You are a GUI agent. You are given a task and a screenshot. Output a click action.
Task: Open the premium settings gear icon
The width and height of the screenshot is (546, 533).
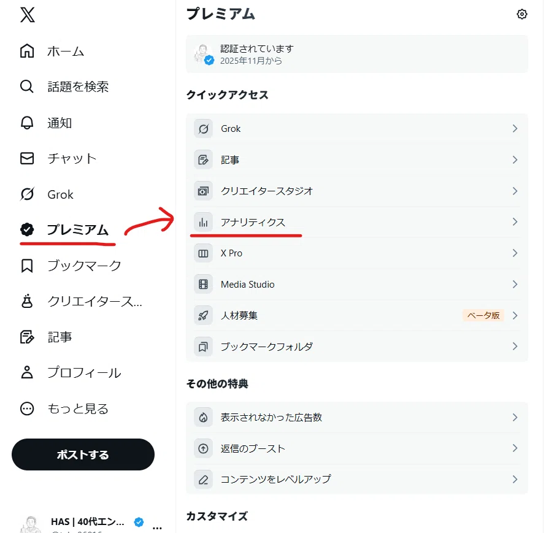tap(521, 14)
